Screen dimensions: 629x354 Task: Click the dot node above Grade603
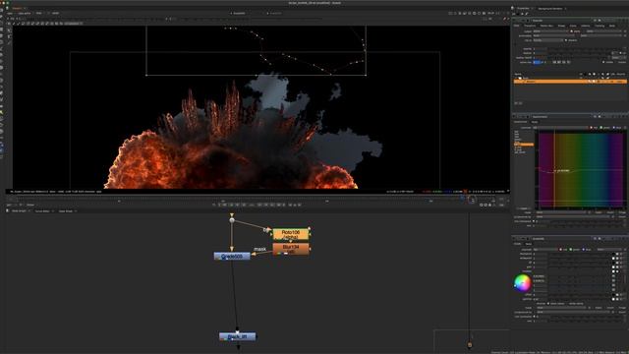pyautogui.click(x=232, y=220)
